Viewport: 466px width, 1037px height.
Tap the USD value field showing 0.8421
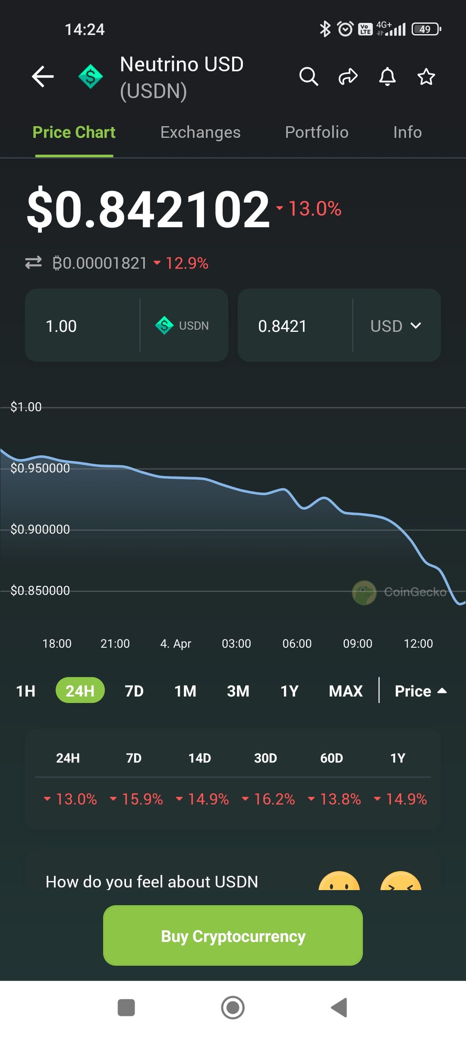point(295,326)
